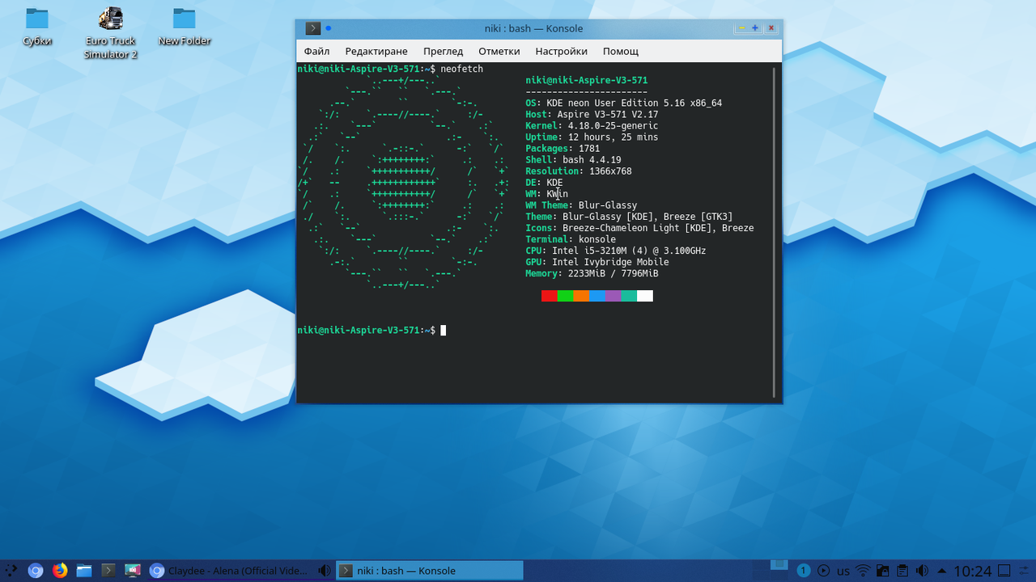
Task: Click the white color block in neofetch output
Action: (645, 296)
